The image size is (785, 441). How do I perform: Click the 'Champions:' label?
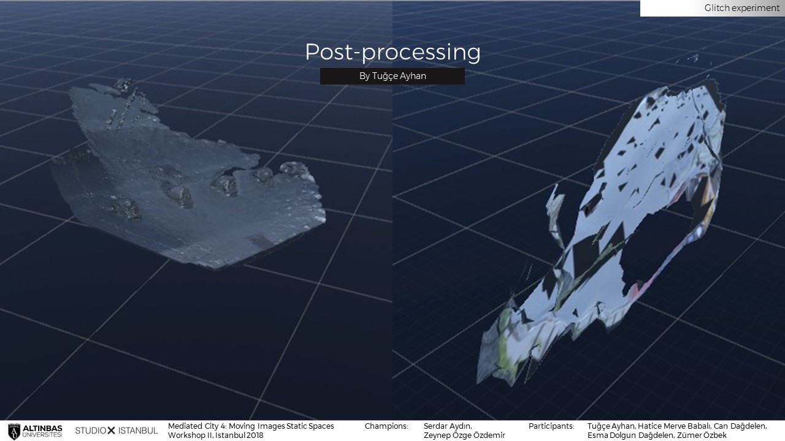[386, 426]
